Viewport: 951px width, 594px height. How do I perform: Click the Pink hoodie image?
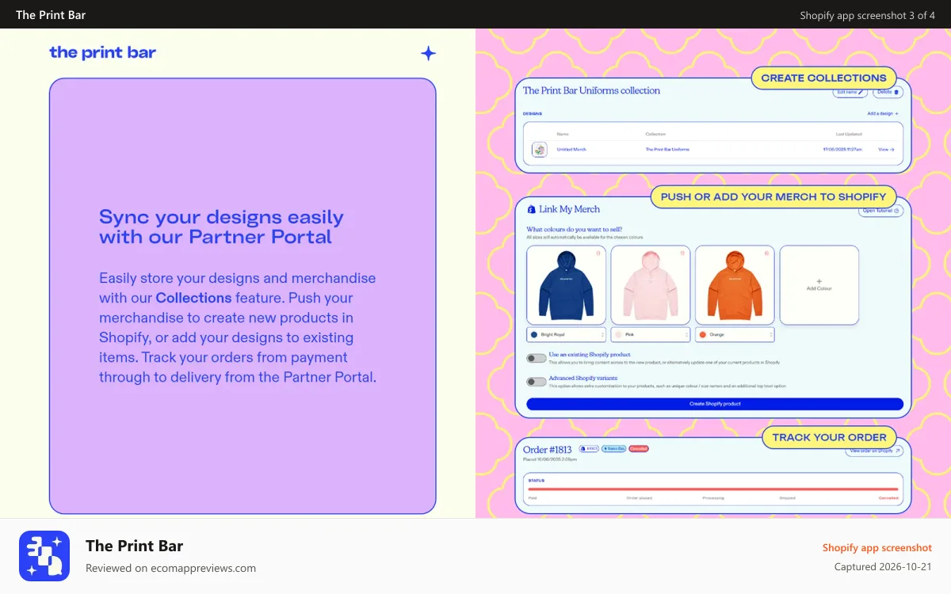[x=651, y=284]
